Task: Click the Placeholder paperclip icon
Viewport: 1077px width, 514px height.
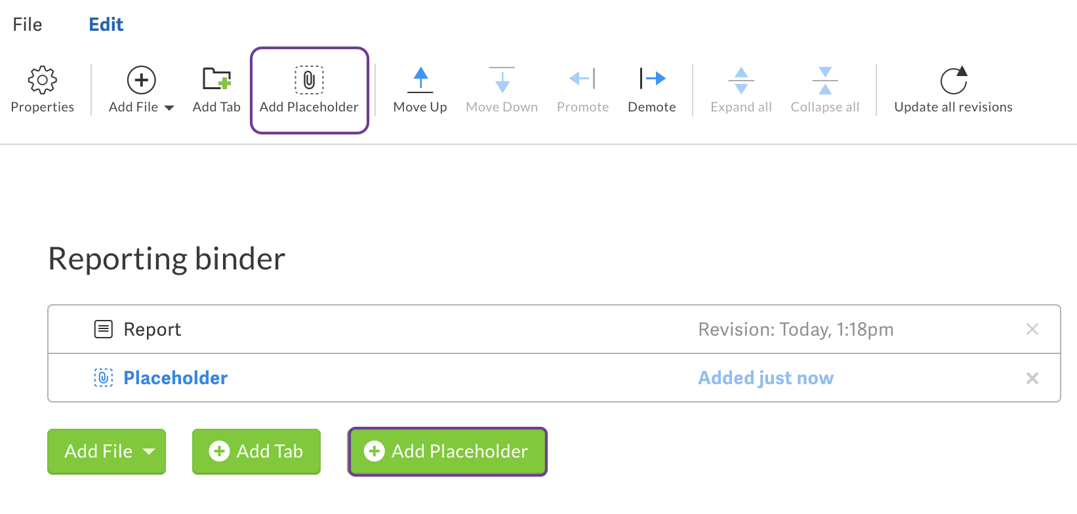Action: [x=102, y=378]
